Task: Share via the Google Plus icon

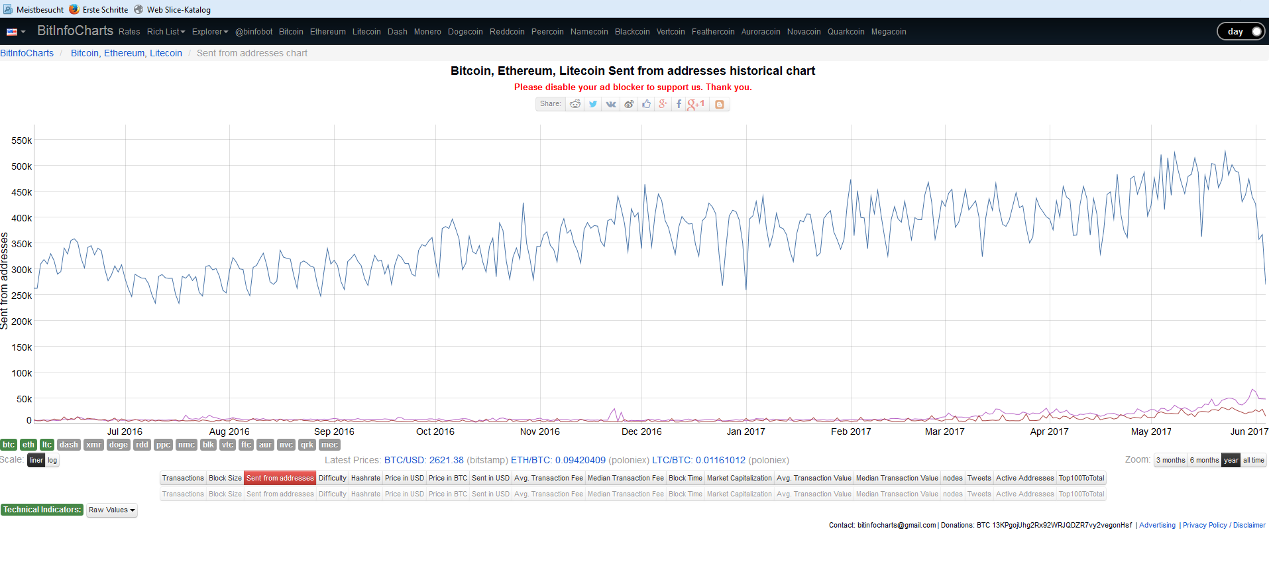Action: 663,104
